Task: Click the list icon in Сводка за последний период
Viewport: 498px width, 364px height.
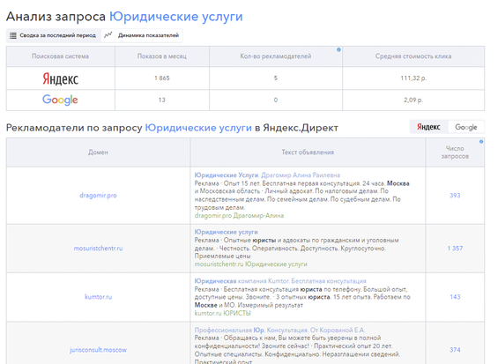Action: tap(13, 35)
